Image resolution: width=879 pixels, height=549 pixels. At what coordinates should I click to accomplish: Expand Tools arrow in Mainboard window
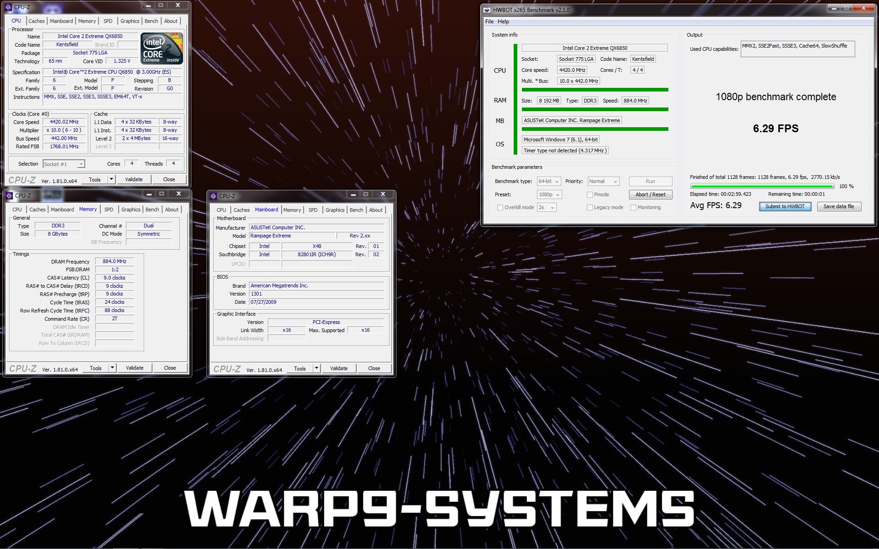click(316, 368)
